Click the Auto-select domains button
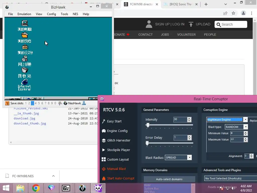The width and height of the screenshot is (257, 193). click(169, 179)
